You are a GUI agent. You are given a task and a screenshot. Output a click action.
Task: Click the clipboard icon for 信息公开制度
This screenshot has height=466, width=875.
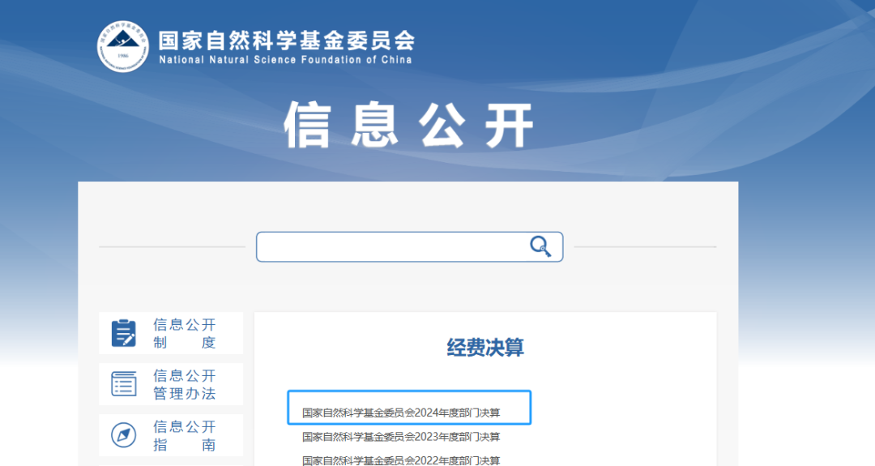[123, 333]
